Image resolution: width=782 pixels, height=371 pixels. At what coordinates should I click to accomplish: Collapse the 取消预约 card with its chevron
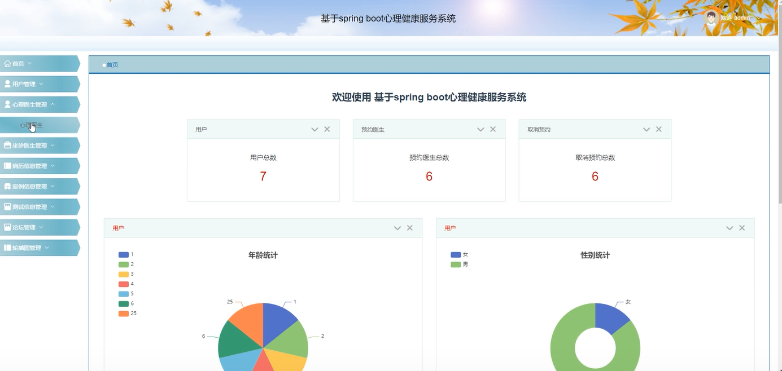pyautogui.click(x=646, y=130)
